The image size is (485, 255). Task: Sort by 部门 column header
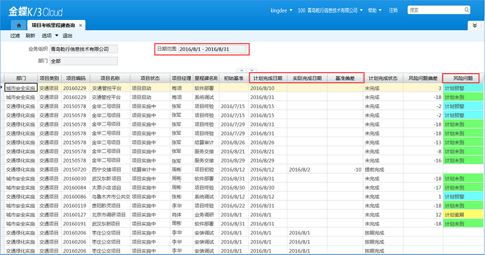pos(21,79)
